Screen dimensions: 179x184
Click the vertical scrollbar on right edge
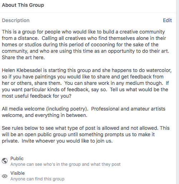click(178, 92)
